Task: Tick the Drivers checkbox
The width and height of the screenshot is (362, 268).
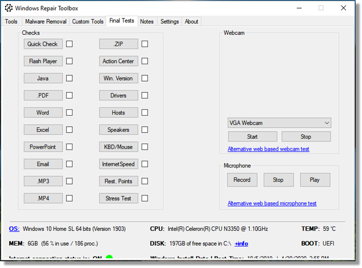Action: point(145,95)
